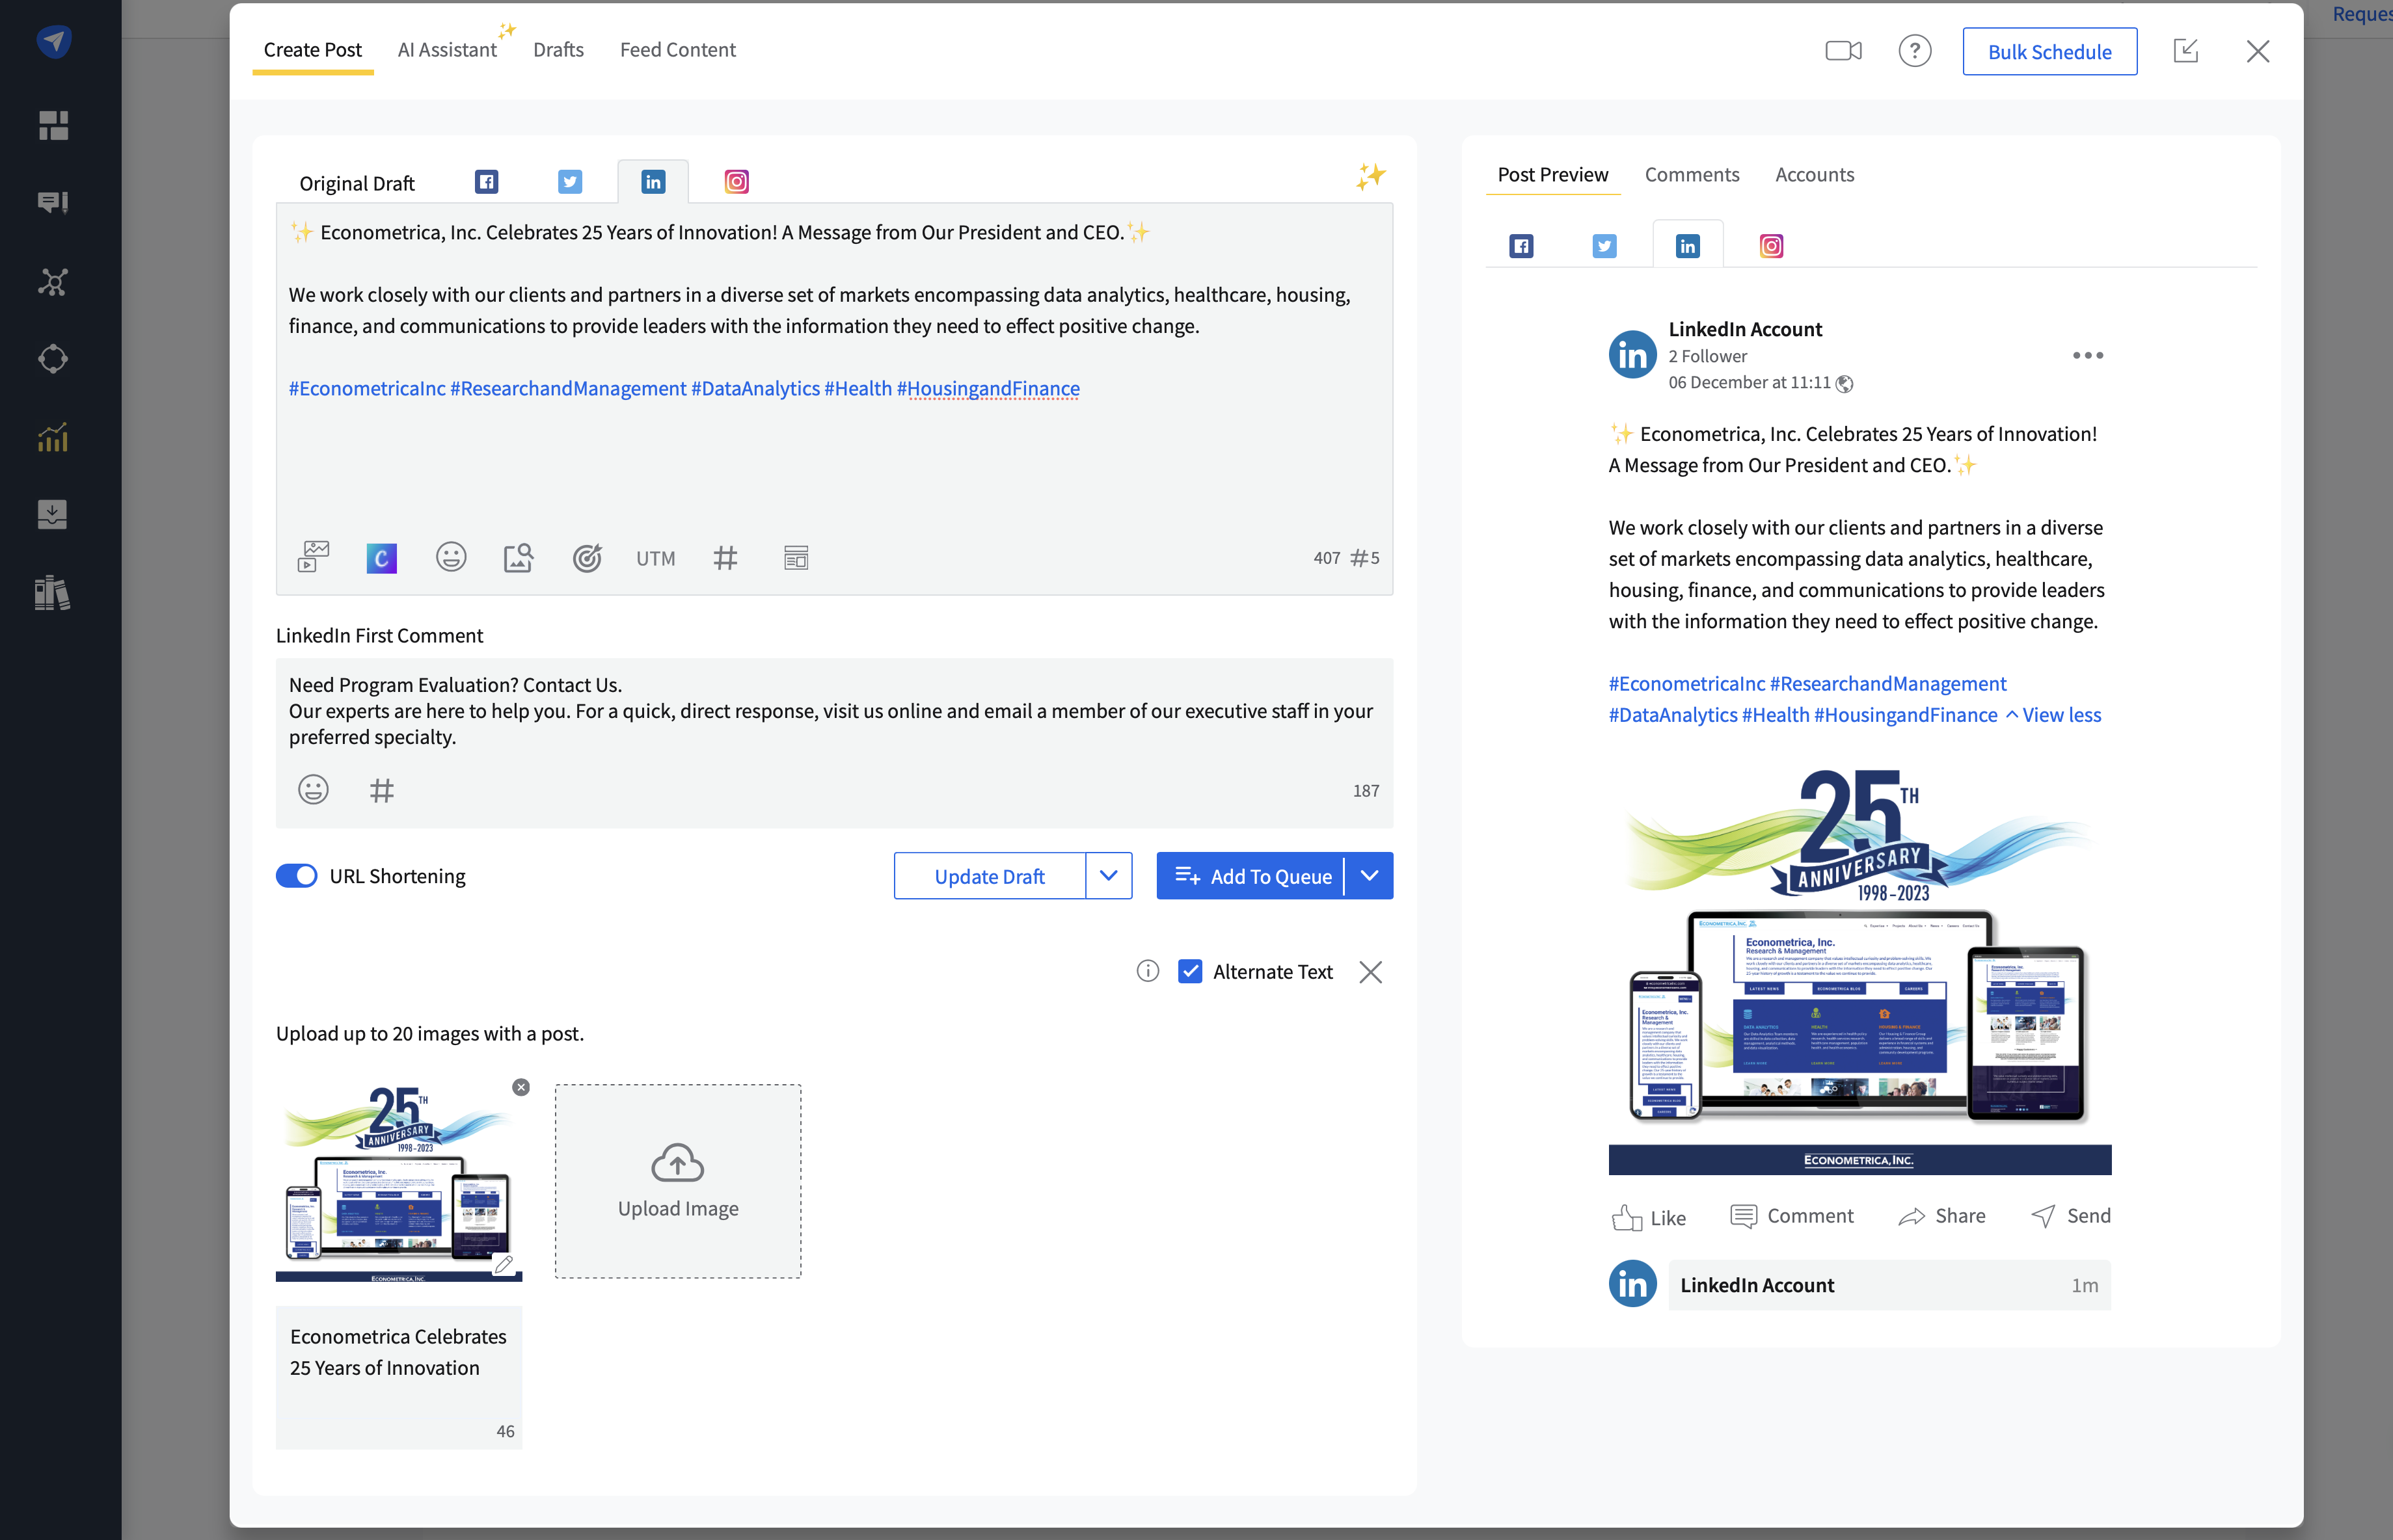Edit the uploaded anniversary image with the pencil icon
Viewport: 2393px width, 1540px height.
[504, 1264]
